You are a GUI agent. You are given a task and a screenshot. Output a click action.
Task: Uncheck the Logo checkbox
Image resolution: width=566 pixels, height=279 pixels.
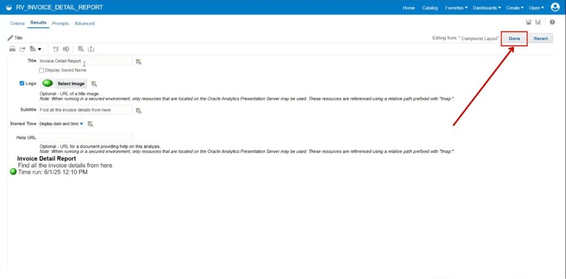pos(22,83)
